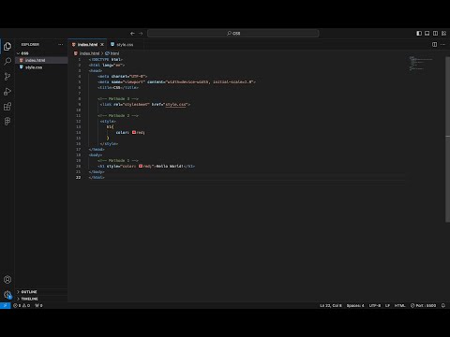The height and width of the screenshot is (337, 450).
Task: Click the html breadcrumb symbol
Action: pyautogui.click(x=112, y=53)
